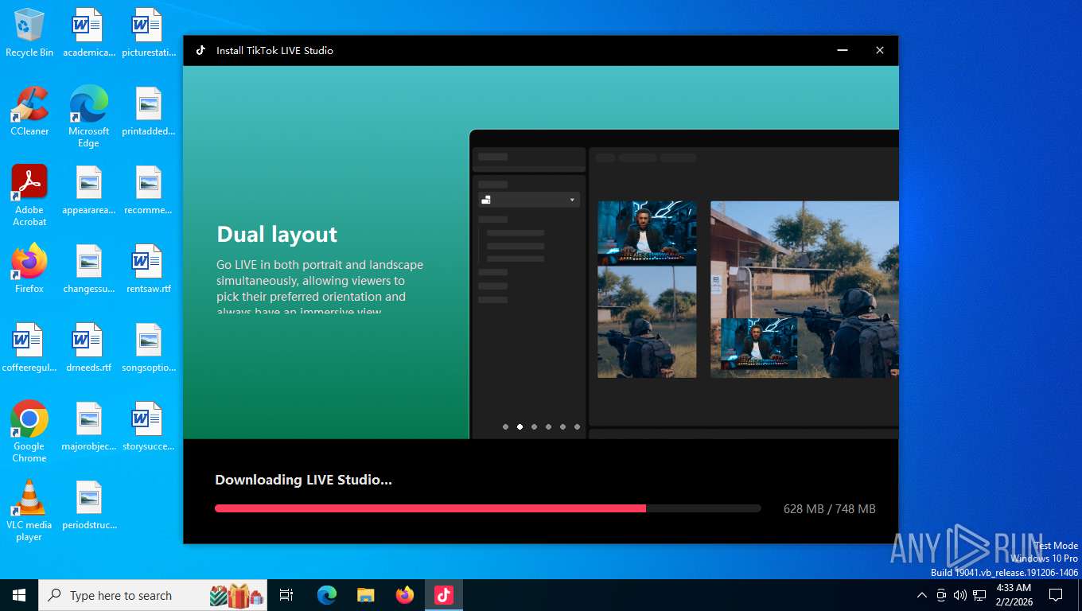Select the changessu... image file icon
This screenshot has height=611, width=1082.
click(x=88, y=269)
